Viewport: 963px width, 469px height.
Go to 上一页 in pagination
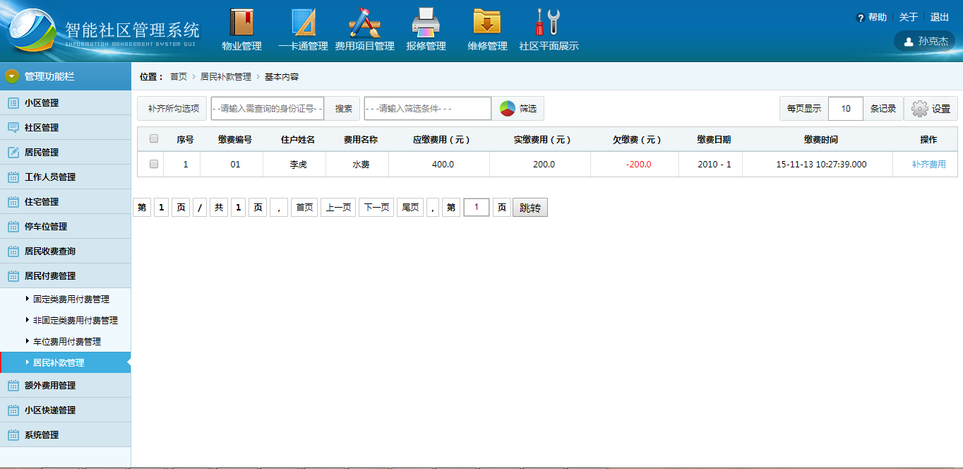[x=338, y=208]
